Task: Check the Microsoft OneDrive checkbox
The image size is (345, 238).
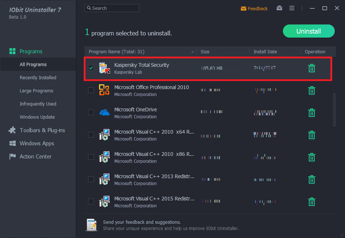Action: (91, 112)
